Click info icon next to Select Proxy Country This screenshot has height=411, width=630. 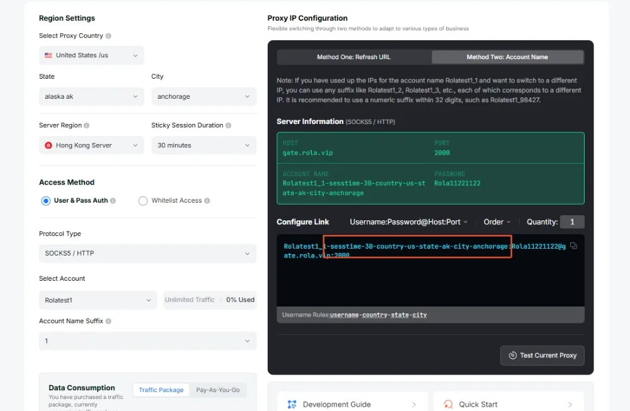click(x=108, y=36)
